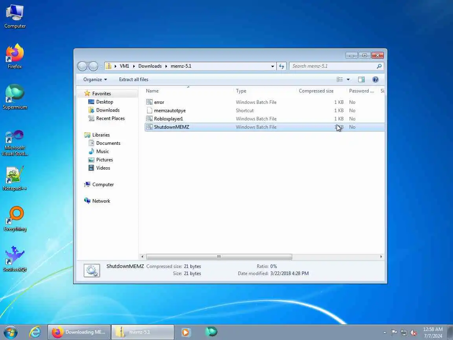The height and width of the screenshot is (340, 453).
Task: Show hidden system tray icons
Action: pyautogui.click(x=385, y=333)
